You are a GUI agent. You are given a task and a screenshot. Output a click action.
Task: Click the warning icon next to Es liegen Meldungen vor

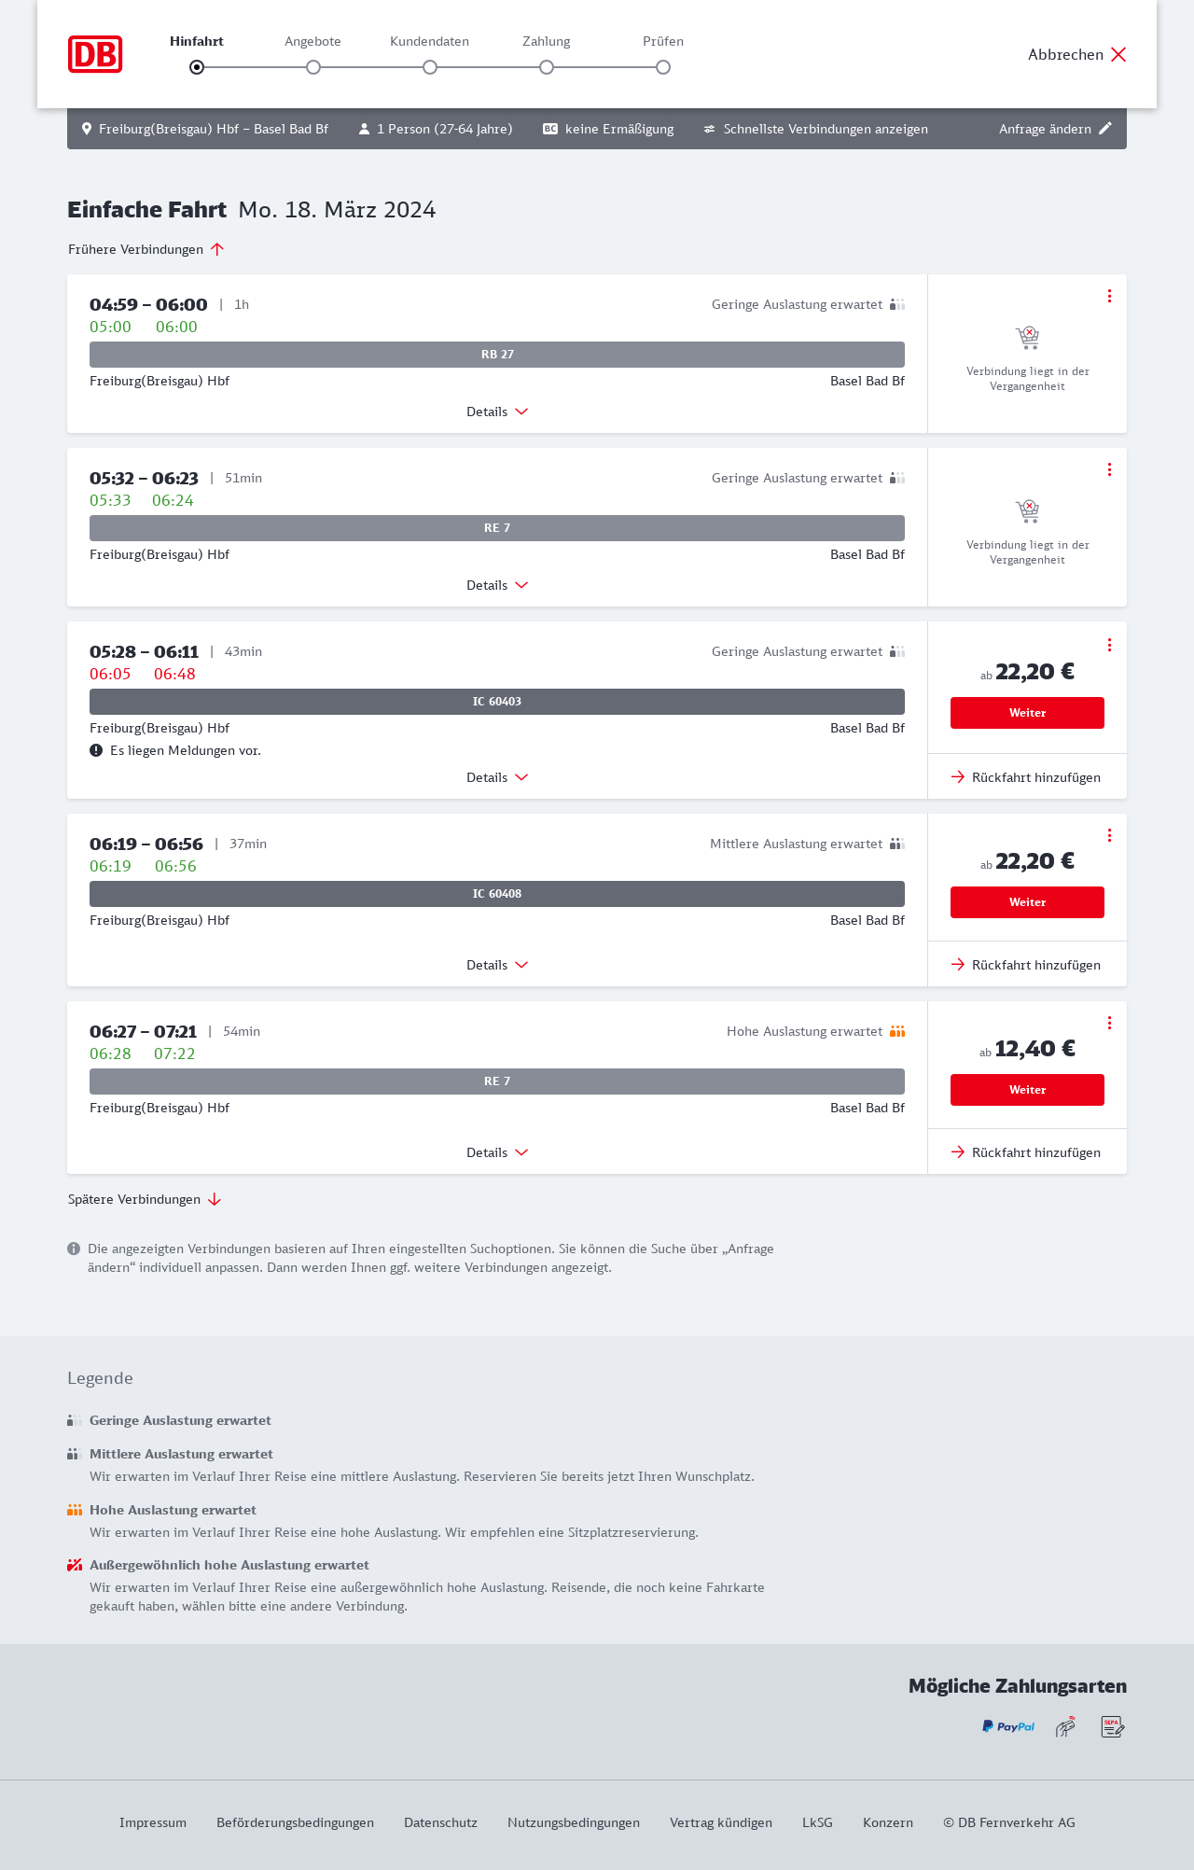coord(96,750)
